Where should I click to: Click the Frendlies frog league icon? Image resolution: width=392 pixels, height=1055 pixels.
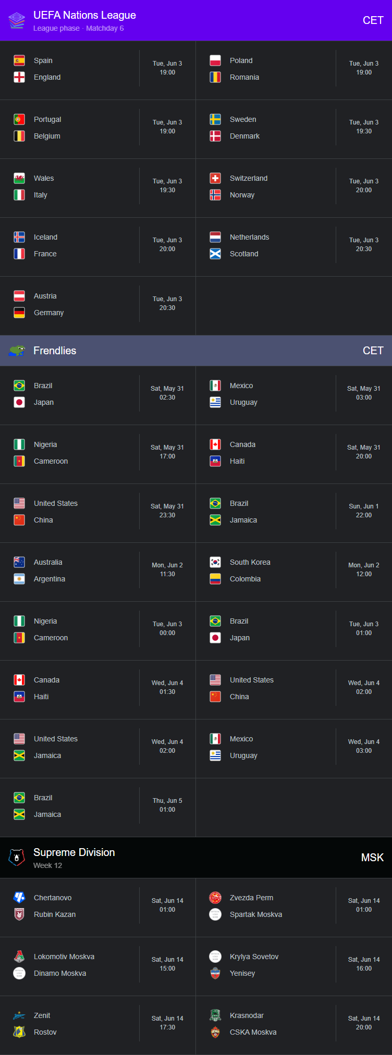click(17, 351)
